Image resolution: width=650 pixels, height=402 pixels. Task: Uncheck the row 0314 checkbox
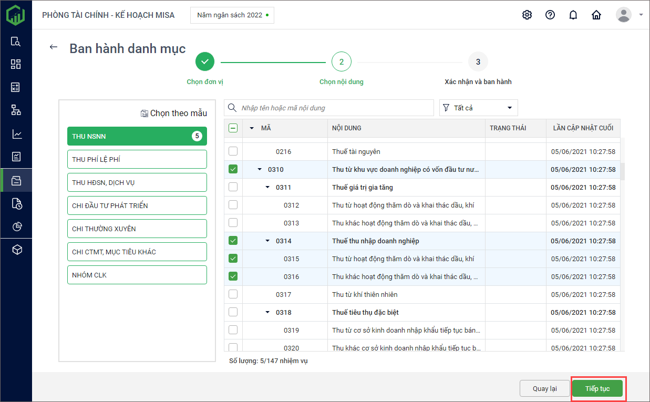click(x=233, y=241)
